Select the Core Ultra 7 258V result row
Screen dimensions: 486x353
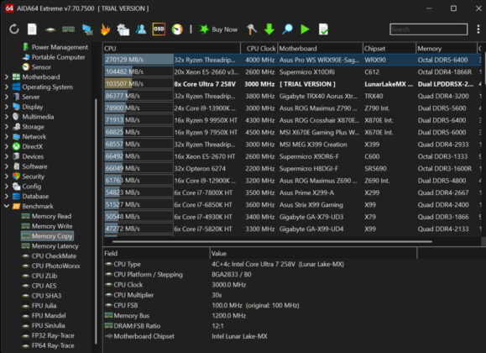[x=292, y=84]
